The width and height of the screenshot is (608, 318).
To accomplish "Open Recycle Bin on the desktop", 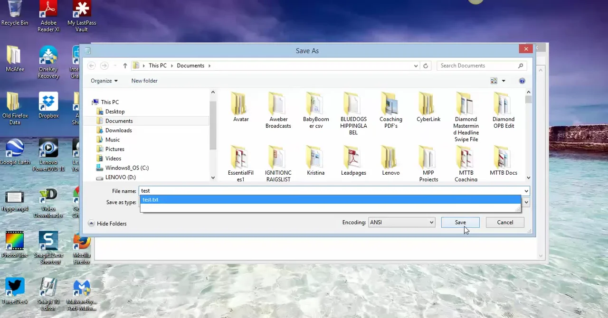I will (x=15, y=14).
